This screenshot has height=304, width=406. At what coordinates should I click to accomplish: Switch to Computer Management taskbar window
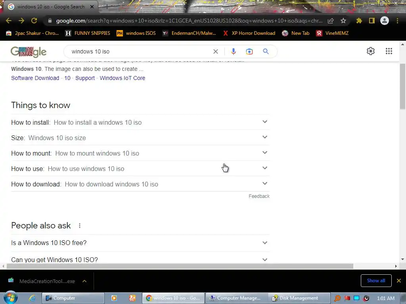[236, 298]
